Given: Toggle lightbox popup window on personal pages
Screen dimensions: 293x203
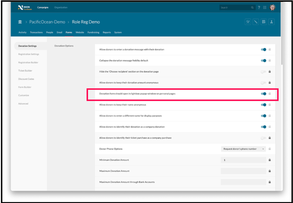Looking at the screenshot, I should click(263, 94).
